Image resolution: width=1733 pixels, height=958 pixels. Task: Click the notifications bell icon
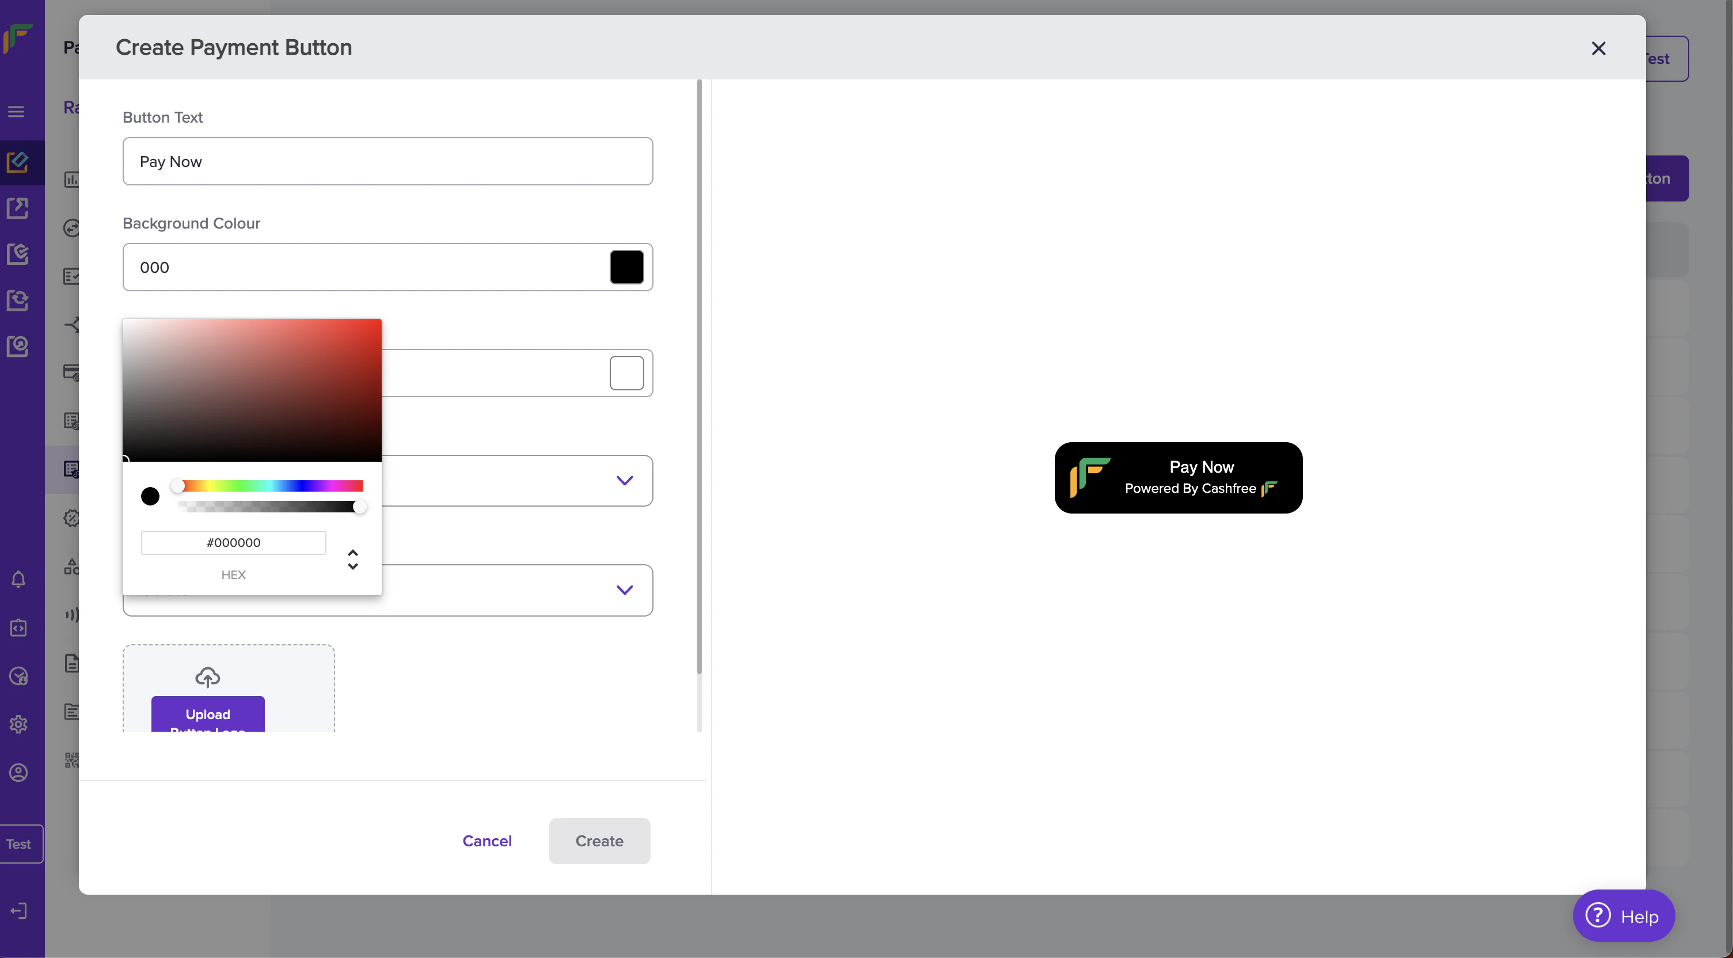[18, 579]
